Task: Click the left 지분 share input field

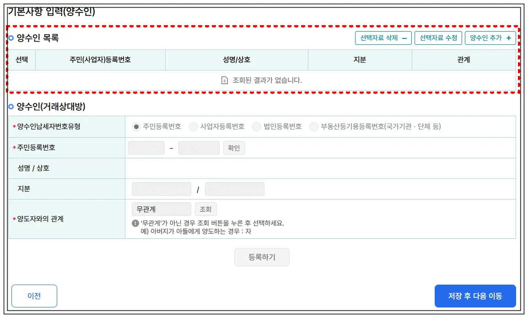Action: [161, 189]
